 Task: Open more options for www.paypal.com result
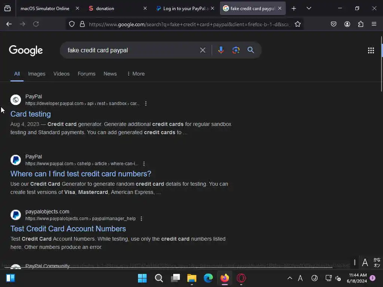144,164
